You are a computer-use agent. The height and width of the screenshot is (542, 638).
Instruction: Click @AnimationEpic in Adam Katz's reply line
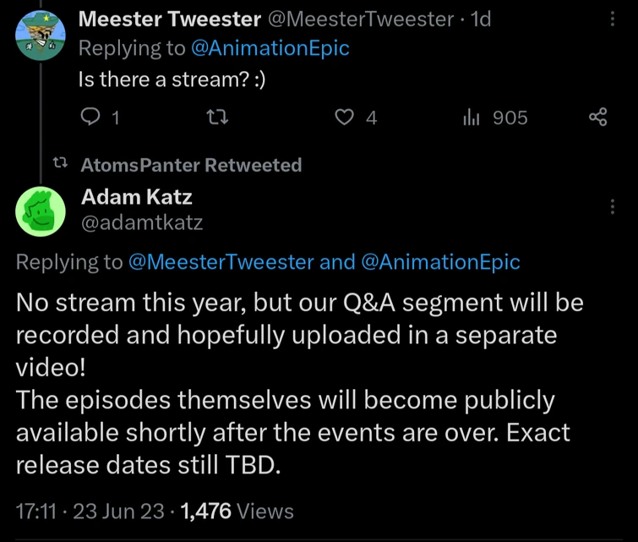pos(440,262)
